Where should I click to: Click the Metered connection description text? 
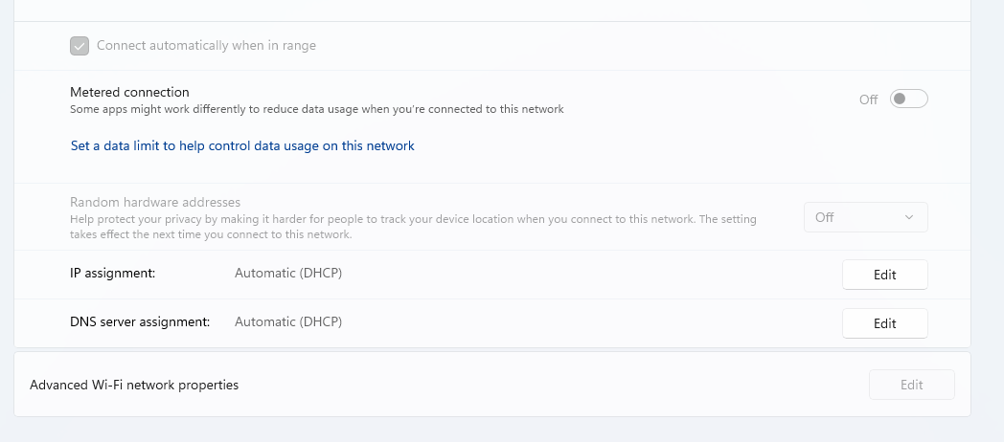point(317,109)
